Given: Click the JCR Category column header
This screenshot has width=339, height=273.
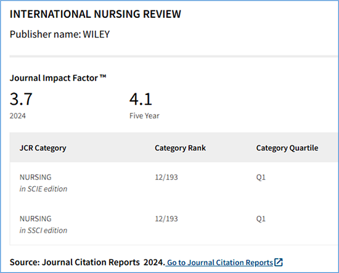Looking at the screenshot, I should pyautogui.click(x=43, y=148).
